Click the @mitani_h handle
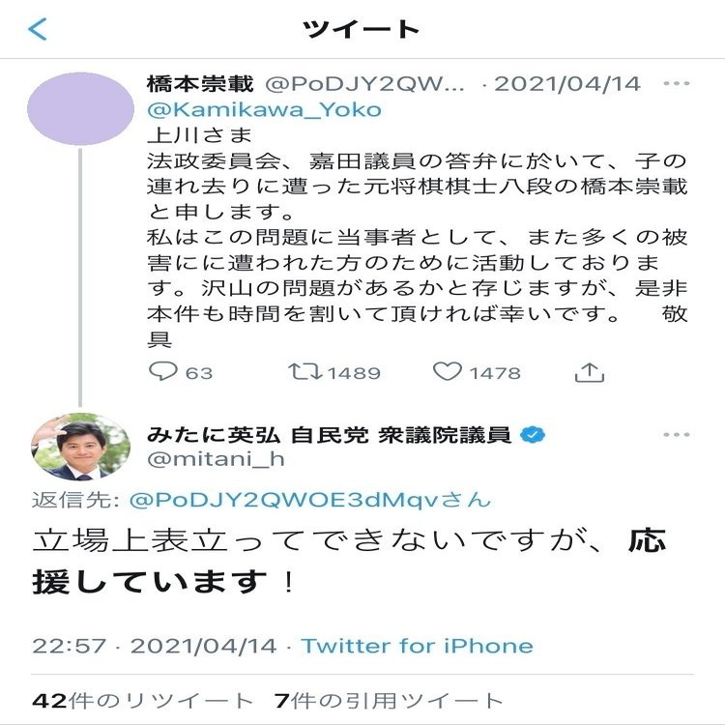 coord(216,459)
